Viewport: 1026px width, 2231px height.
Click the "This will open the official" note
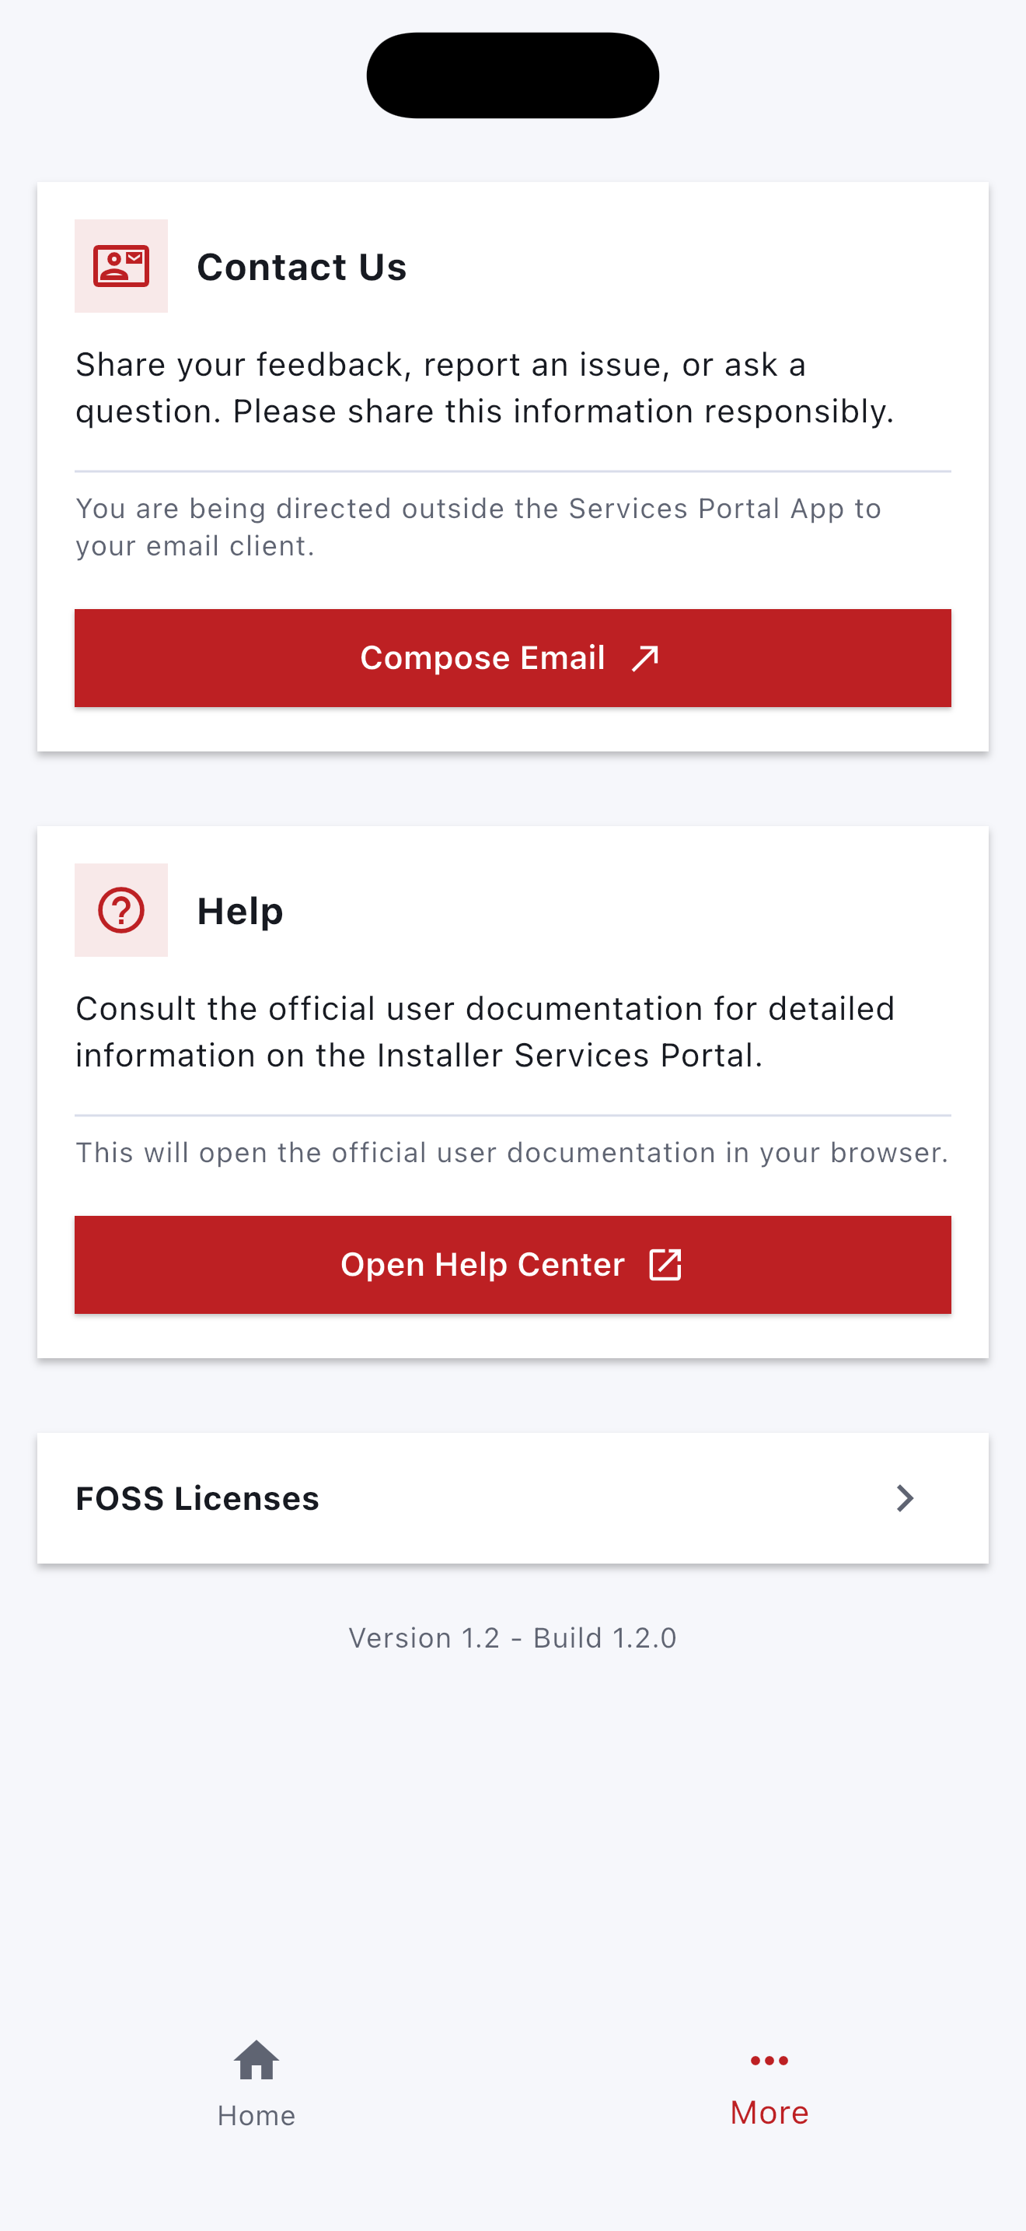tap(512, 1153)
